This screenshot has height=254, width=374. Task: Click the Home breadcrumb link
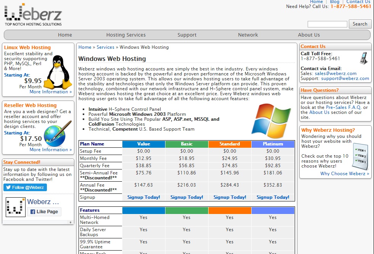85,47
